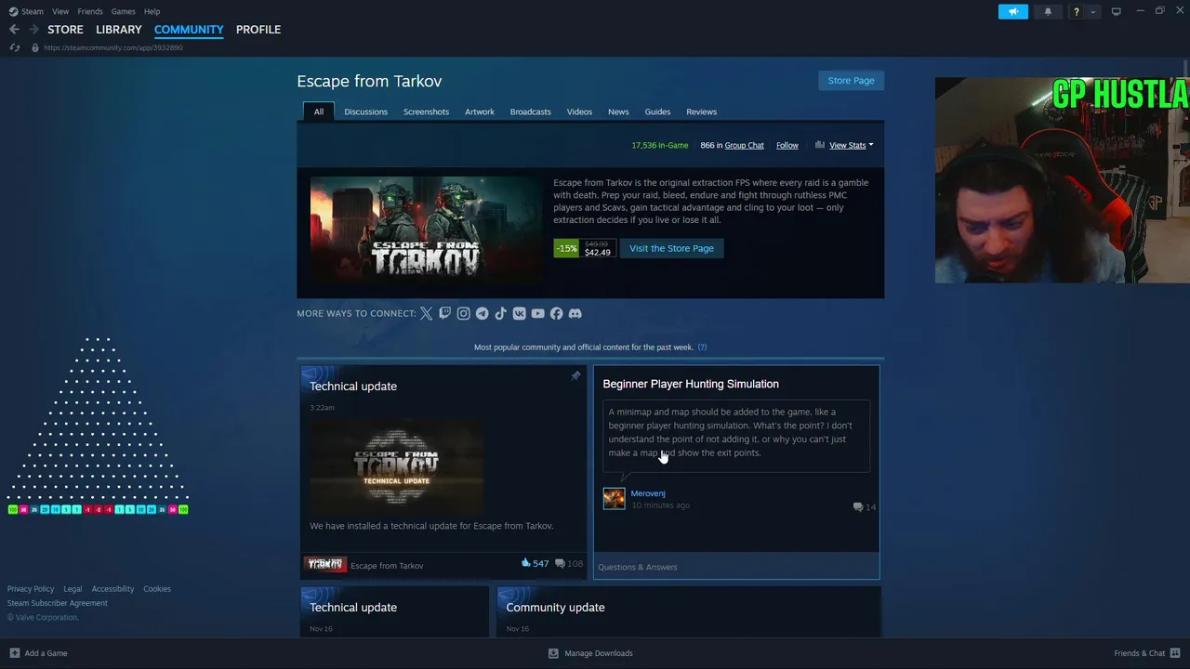Switch to the News tab
The width and height of the screenshot is (1190, 669).
(x=618, y=111)
